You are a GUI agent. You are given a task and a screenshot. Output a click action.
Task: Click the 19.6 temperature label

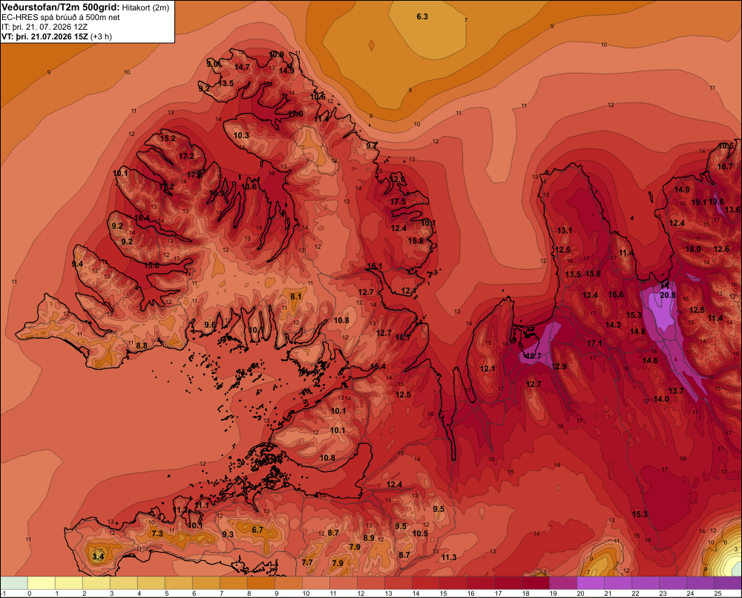pyautogui.click(x=716, y=202)
